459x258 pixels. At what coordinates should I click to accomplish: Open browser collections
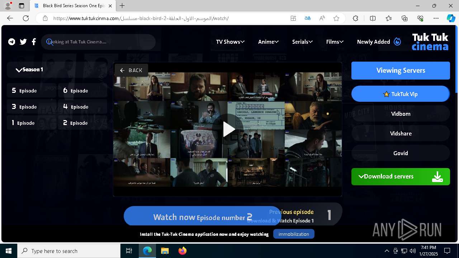[404, 18]
